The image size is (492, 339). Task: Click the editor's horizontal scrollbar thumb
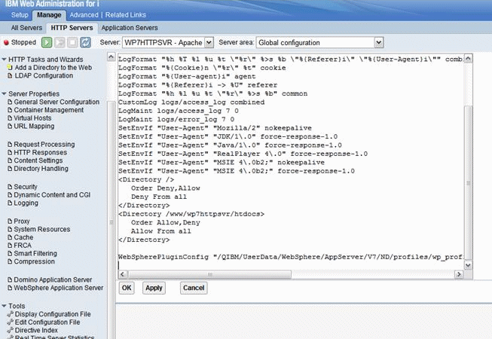pos(209,274)
